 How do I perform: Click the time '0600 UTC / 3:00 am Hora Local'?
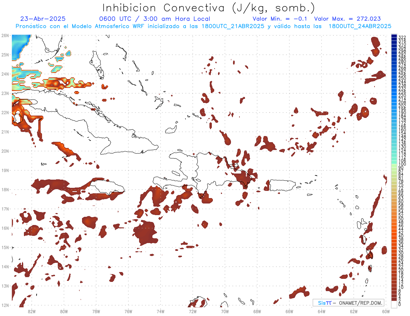154,19
